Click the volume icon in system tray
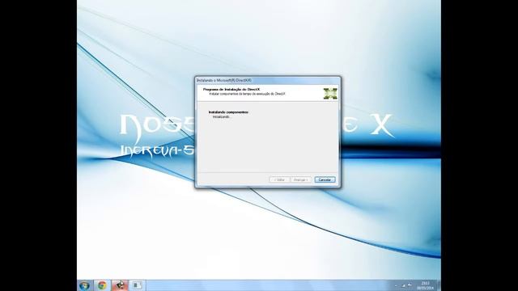518x291 pixels. (410, 285)
